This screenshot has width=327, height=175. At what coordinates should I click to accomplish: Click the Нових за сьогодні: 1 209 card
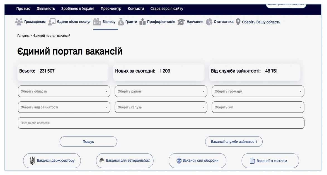point(159,72)
